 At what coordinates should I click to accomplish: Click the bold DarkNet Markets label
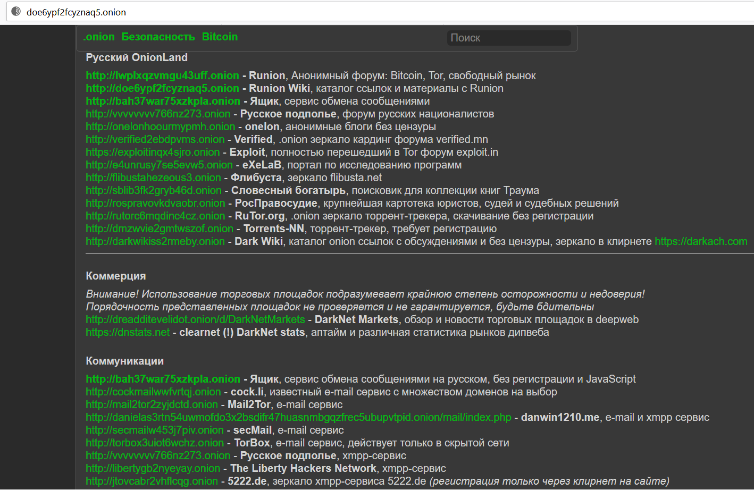[356, 319]
